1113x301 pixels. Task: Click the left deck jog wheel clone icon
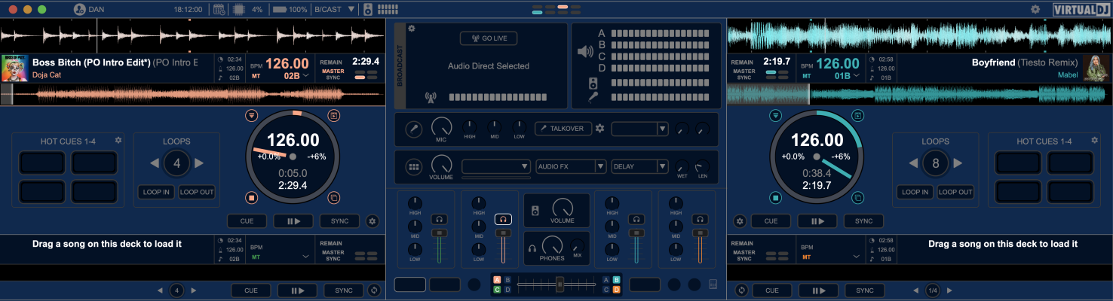tap(334, 198)
